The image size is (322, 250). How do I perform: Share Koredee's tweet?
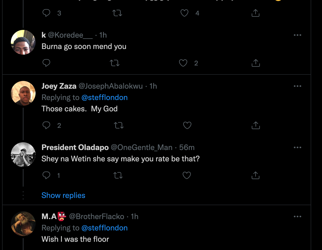click(256, 63)
